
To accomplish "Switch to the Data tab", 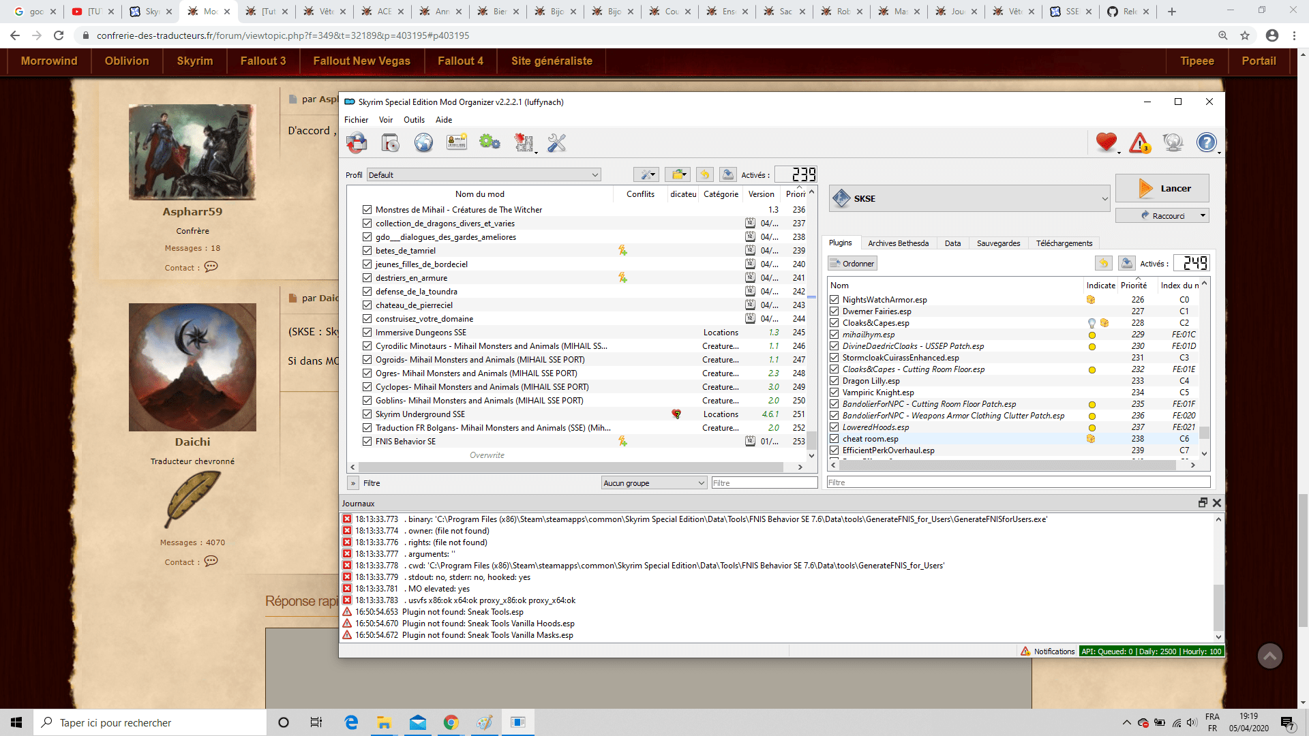I will tap(952, 243).
